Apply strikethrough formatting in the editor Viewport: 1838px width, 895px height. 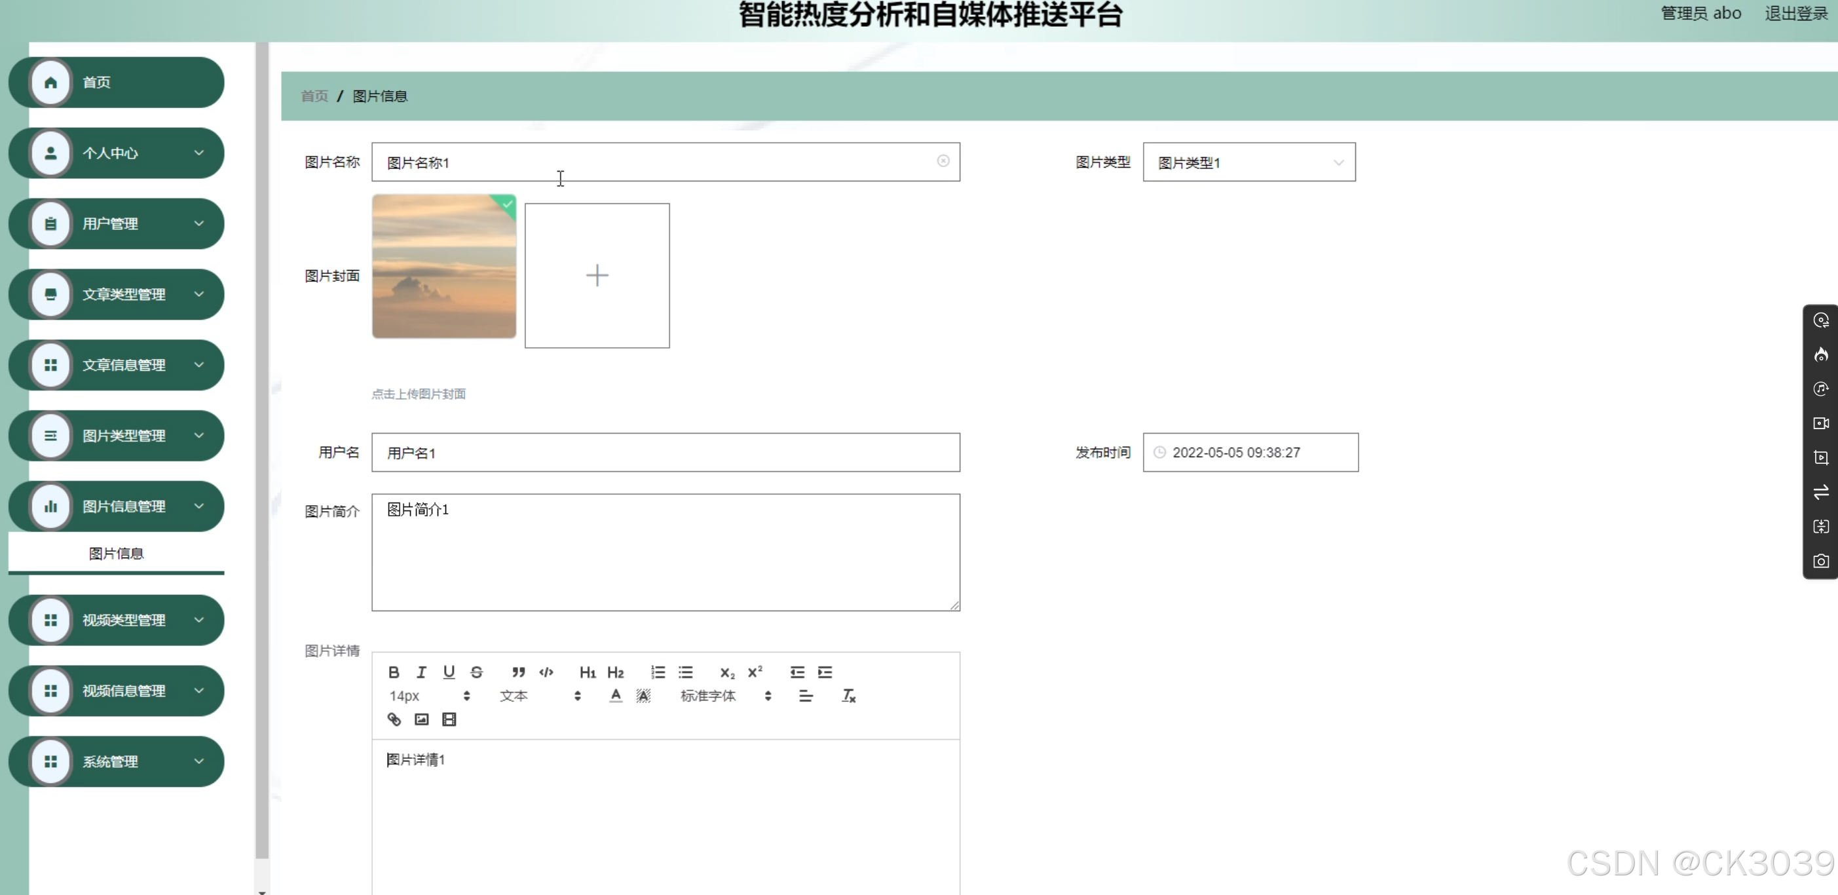click(x=477, y=672)
